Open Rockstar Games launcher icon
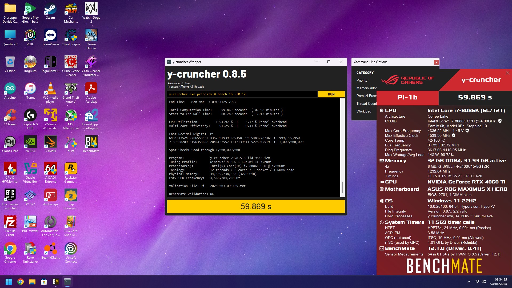The width and height of the screenshot is (512, 288). 71,173
